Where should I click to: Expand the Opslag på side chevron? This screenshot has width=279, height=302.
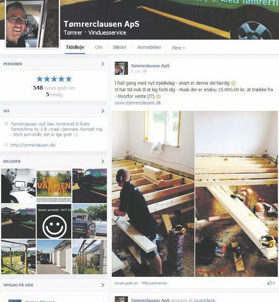click(103, 285)
